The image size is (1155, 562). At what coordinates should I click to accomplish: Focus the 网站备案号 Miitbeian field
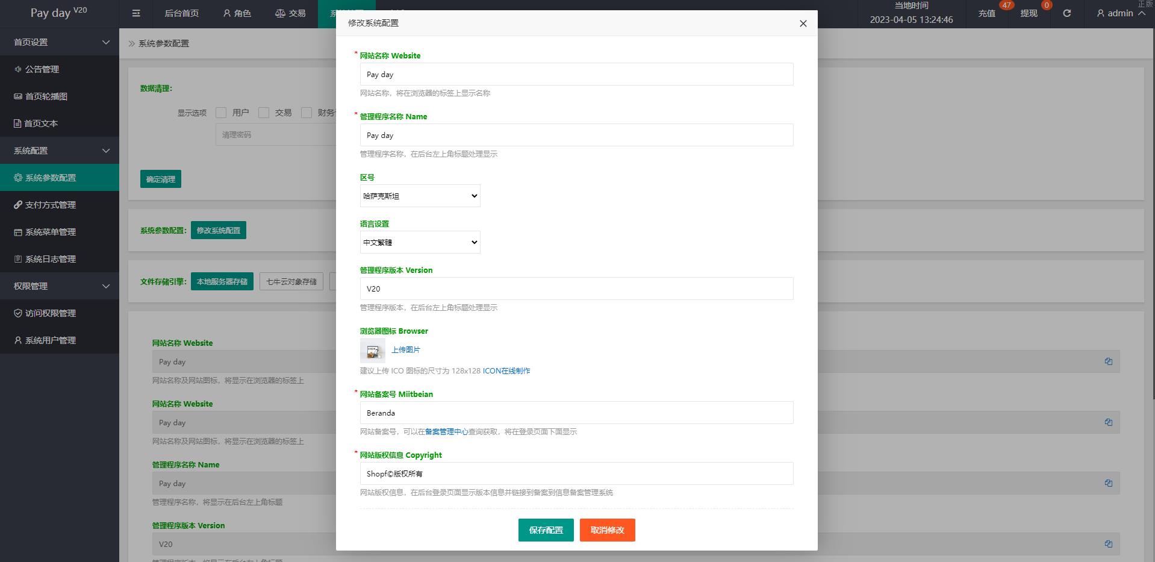[577, 413]
